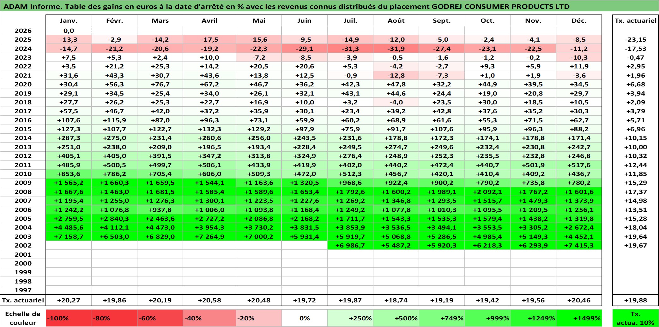This screenshot has height=327, width=659.
Task: Click the +1499% green color scale swatch
Action: coord(579,318)
